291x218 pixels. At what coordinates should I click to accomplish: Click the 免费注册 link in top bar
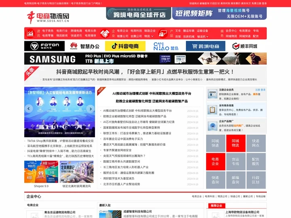256,3
